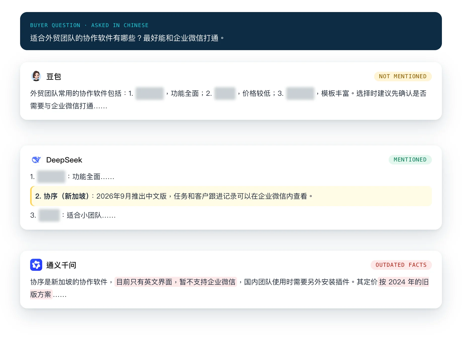Screen dimensions: 462x341
Task: Click the blurred item 1 name in DeepSeek list
Action: click(51, 177)
